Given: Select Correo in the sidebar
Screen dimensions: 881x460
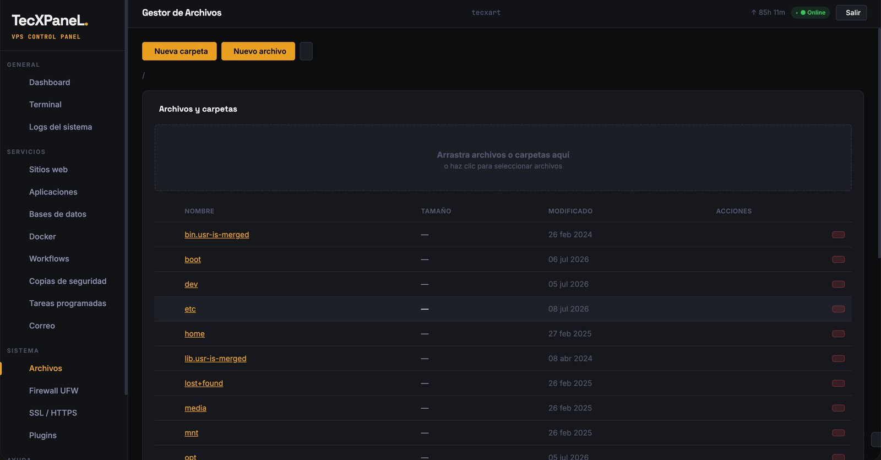Looking at the screenshot, I should pos(42,326).
